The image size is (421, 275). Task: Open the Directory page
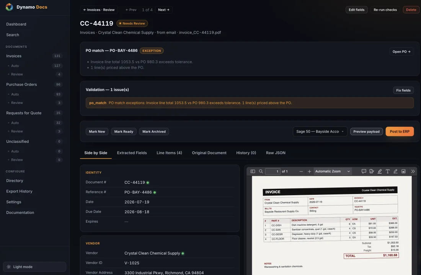pos(34,181)
